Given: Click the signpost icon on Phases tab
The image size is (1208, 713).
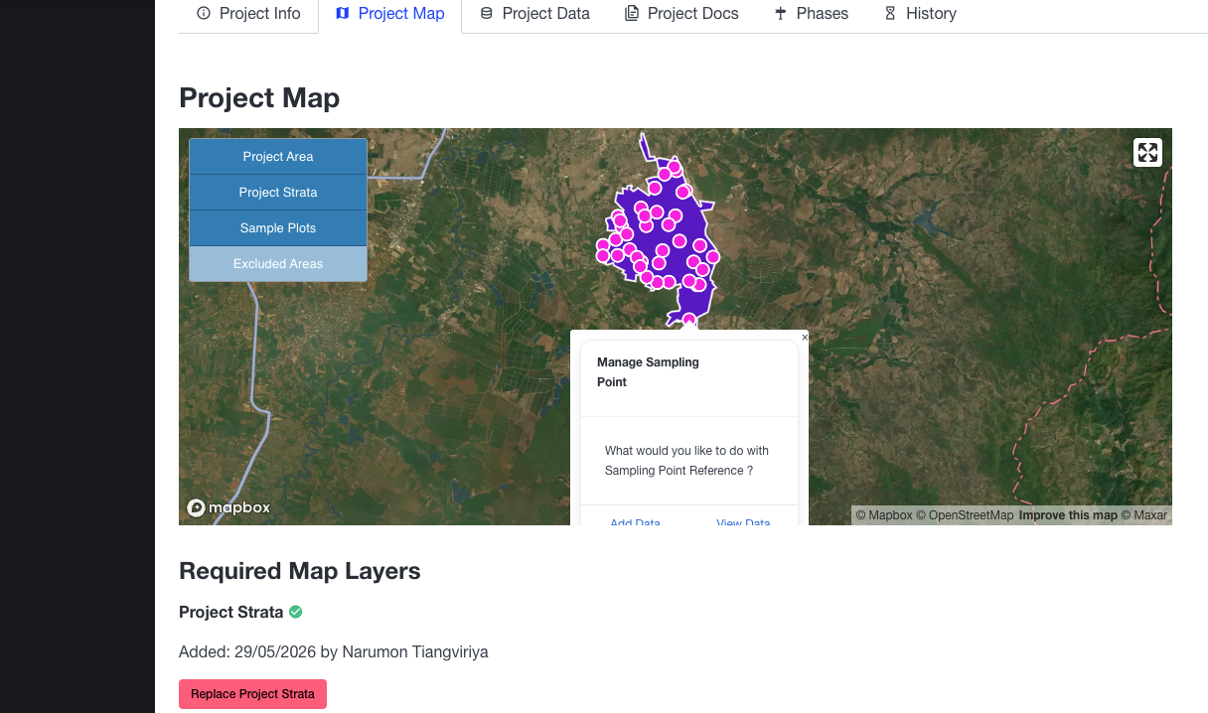Looking at the screenshot, I should point(780,14).
